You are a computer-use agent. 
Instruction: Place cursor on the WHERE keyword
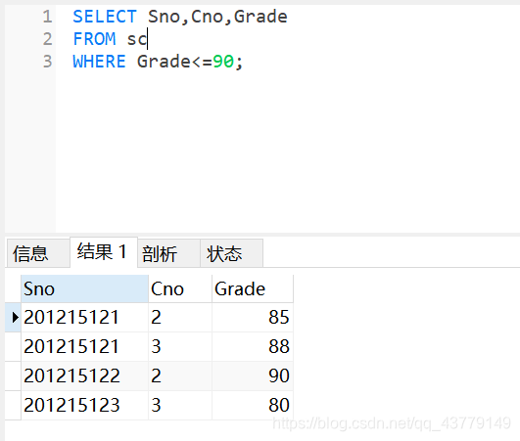[99, 62]
